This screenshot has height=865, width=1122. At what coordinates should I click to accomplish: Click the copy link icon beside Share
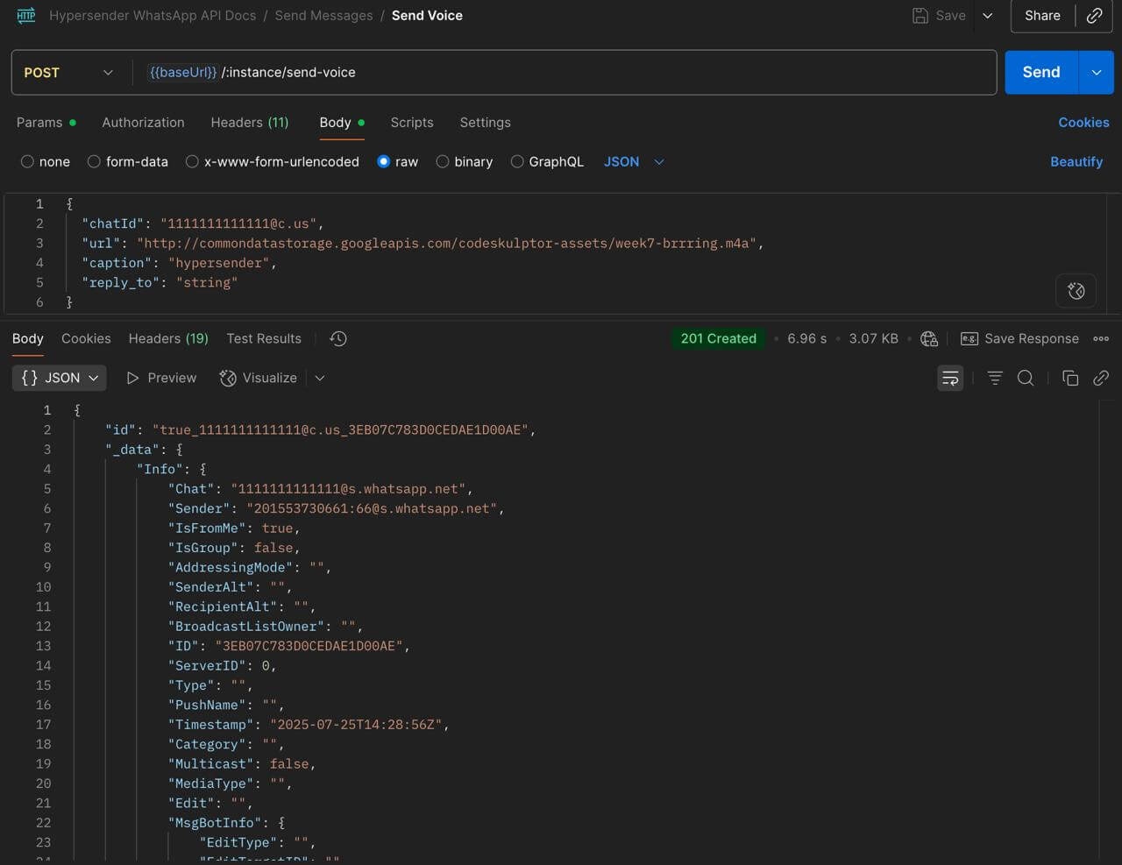click(x=1094, y=16)
